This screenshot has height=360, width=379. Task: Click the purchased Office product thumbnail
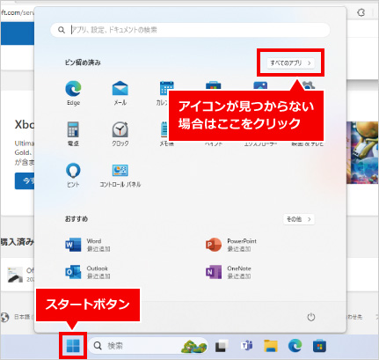(x=15, y=275)
